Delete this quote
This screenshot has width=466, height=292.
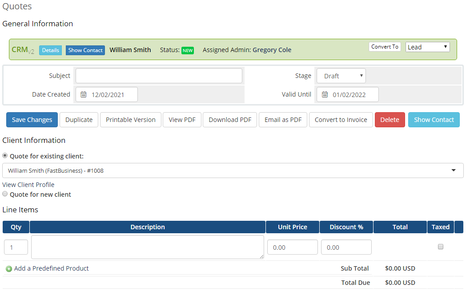tap(390, 120)
